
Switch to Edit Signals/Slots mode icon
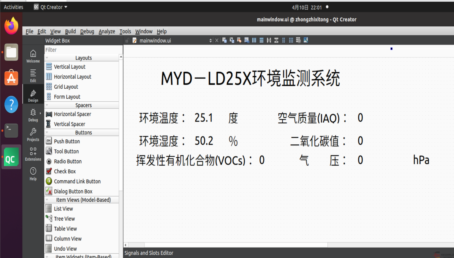pos(232,40)
